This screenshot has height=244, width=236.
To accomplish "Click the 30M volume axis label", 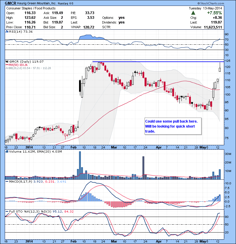I will 228,154.
